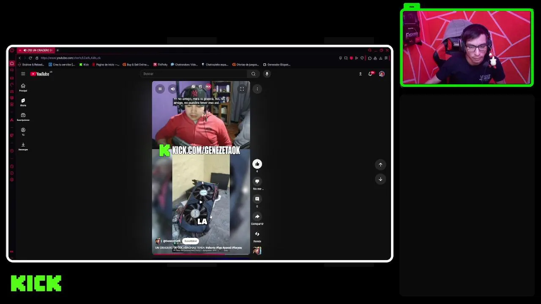Toggle the YouTube hamburger guide menu
The width and height of the screenshot is (541, 304).
[x=23, y=74]
